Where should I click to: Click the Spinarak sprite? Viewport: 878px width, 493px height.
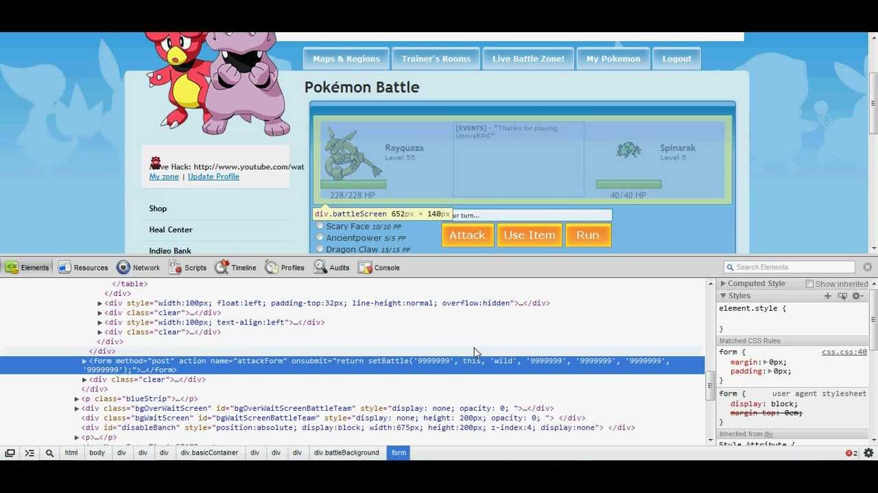pyautogui.click(x=628, y=150)
